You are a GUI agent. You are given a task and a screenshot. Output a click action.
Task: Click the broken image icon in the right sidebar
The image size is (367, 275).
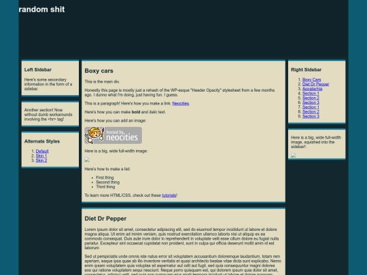coord(293,155)
